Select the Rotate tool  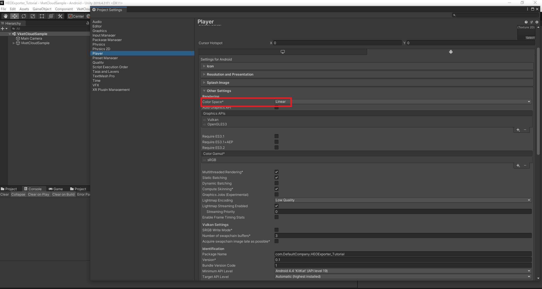(x=24, y=16)
